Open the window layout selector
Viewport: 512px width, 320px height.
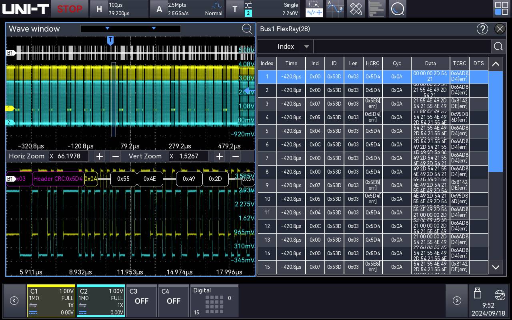pyautogui.click(x=501, y=9)
